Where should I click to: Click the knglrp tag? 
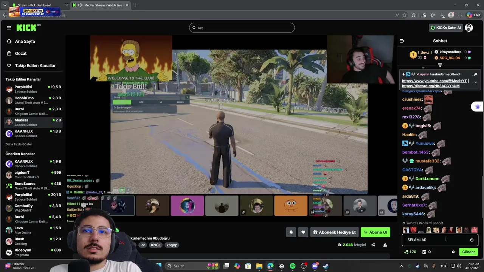172,245
